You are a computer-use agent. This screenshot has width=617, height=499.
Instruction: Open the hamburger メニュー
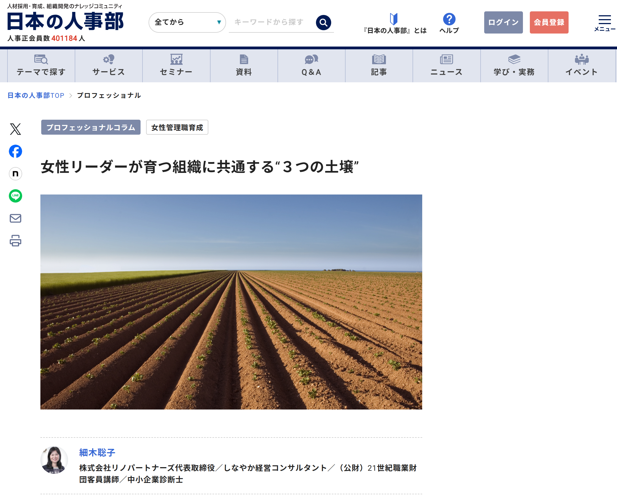coord(604,22)
